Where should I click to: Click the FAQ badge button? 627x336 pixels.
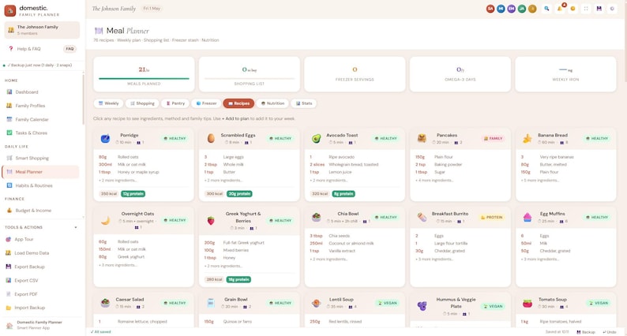69,49
